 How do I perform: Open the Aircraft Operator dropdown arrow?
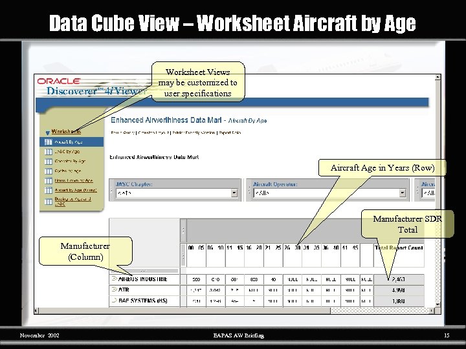point(403,193)
